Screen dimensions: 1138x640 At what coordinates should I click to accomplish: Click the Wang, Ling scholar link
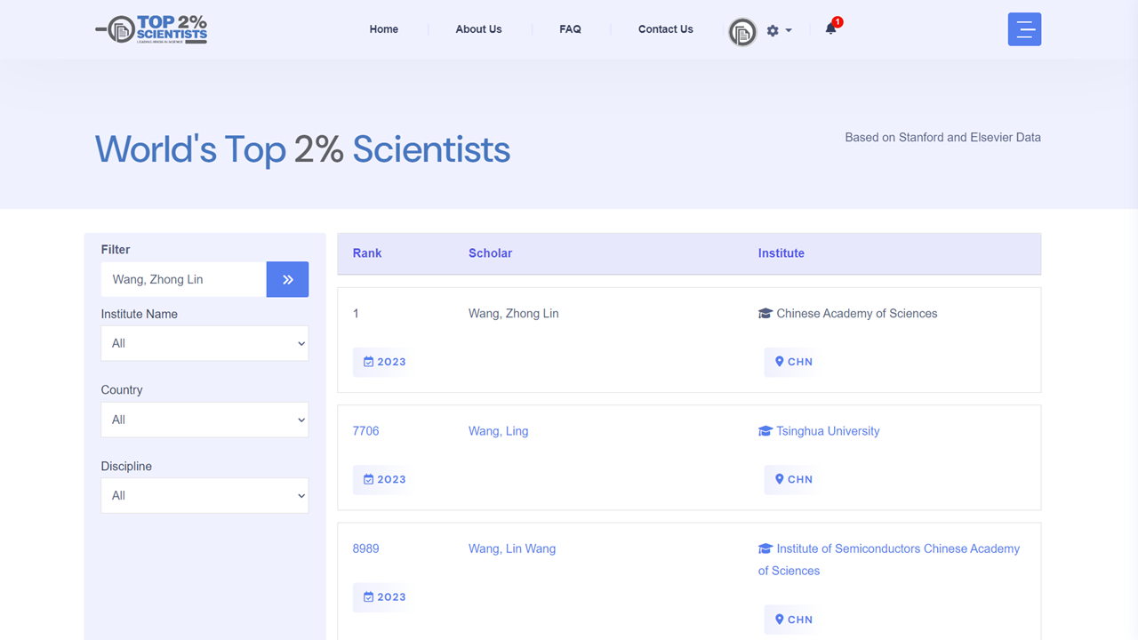point(498,430)
